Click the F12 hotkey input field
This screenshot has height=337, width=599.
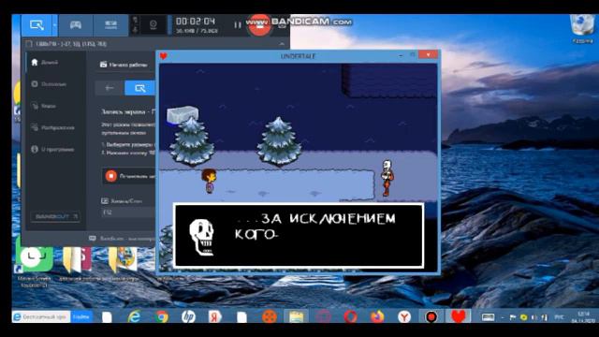[128, 212]
